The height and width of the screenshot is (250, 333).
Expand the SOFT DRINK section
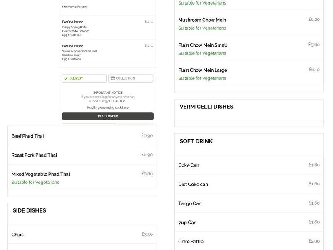pos(195,141)
